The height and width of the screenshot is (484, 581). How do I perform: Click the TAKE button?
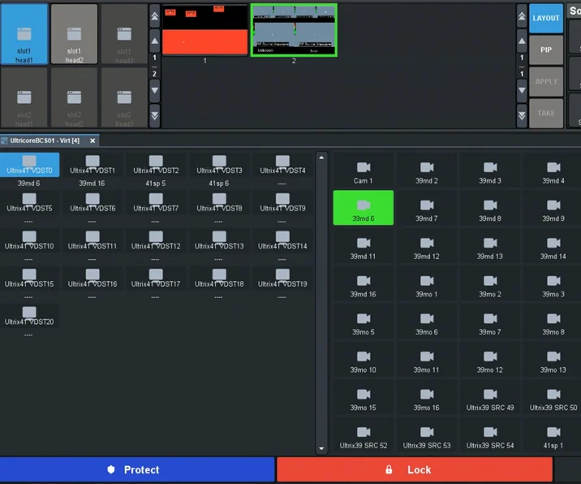(x=546, y=113)
